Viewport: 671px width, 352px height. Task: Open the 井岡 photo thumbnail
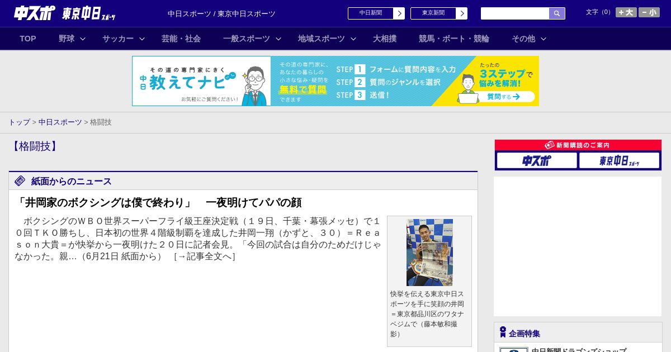[429, 253]
